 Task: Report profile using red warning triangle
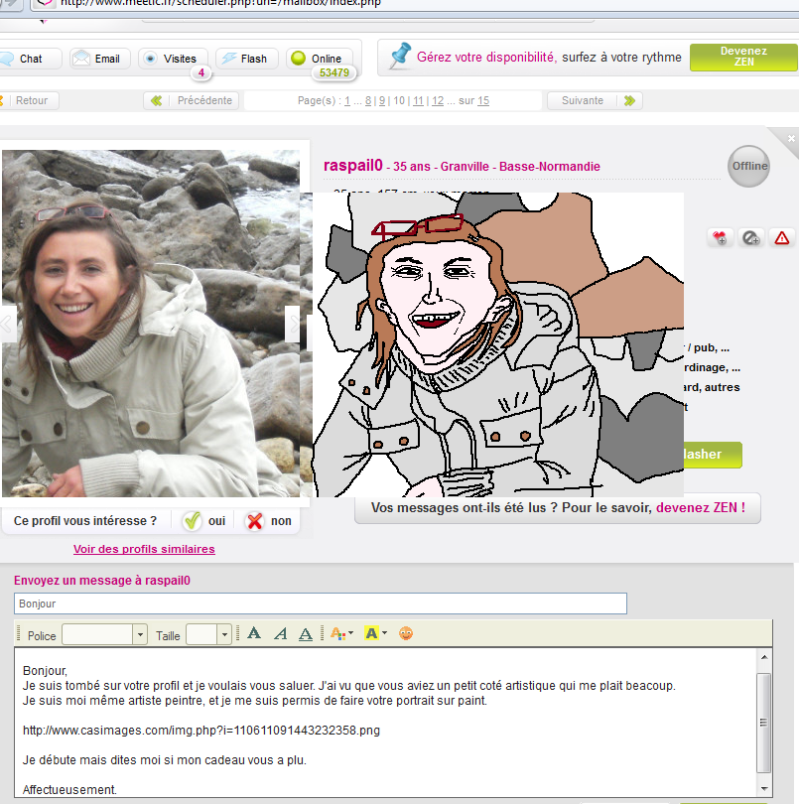click(782, 237)
